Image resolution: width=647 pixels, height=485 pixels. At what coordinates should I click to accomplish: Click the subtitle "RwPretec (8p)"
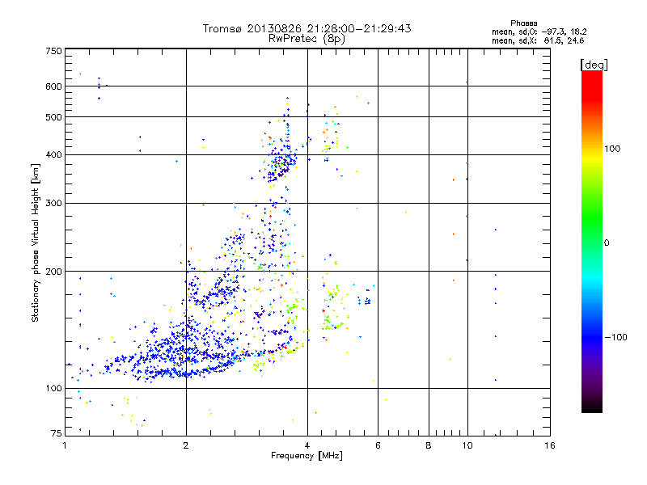tap(307, 39)
